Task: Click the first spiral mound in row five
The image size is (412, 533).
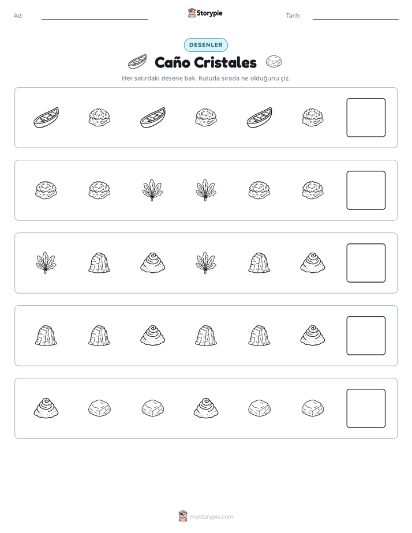Action: [46, 408]
